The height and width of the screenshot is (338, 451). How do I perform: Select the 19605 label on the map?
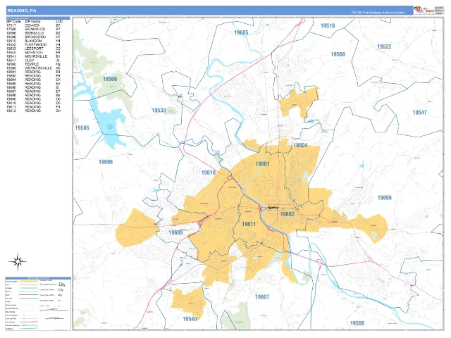tap(241, 32)
